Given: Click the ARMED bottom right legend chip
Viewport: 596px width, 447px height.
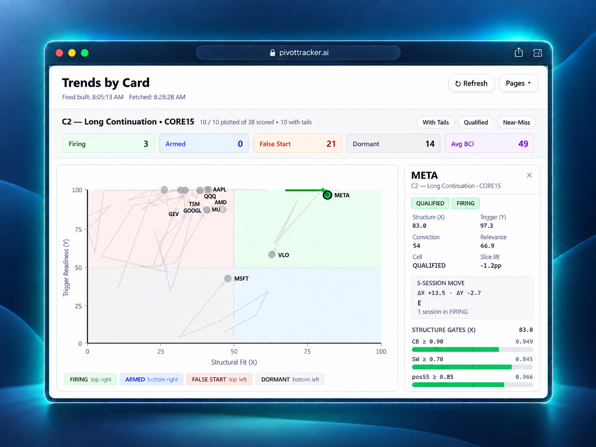Looking at the screenshot, I should (151, 379).
